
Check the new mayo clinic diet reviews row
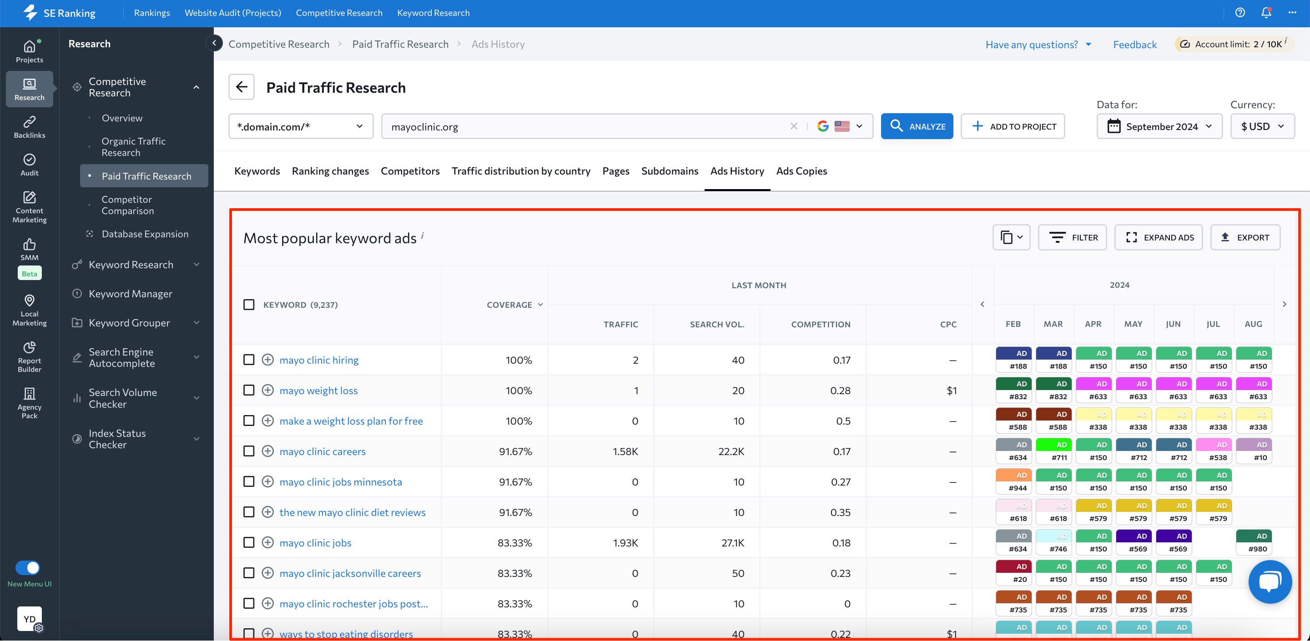pyautogui.click(x=249, y=512)
